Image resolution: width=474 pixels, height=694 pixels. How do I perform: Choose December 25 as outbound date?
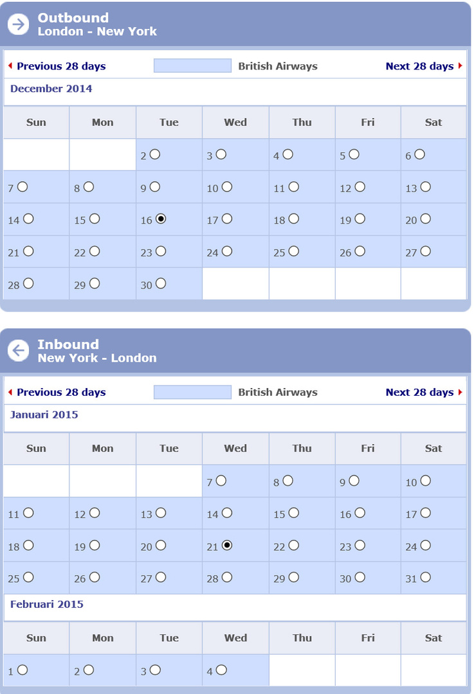click(x=294, y=251)
